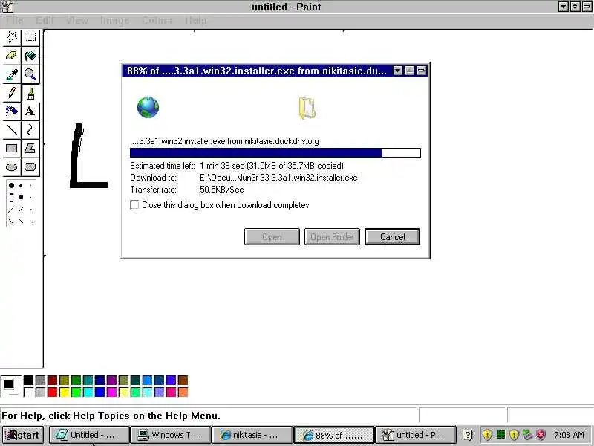Select the Free-Form Select tool
This screenshot has height=446, width=594.
[12, 37]
